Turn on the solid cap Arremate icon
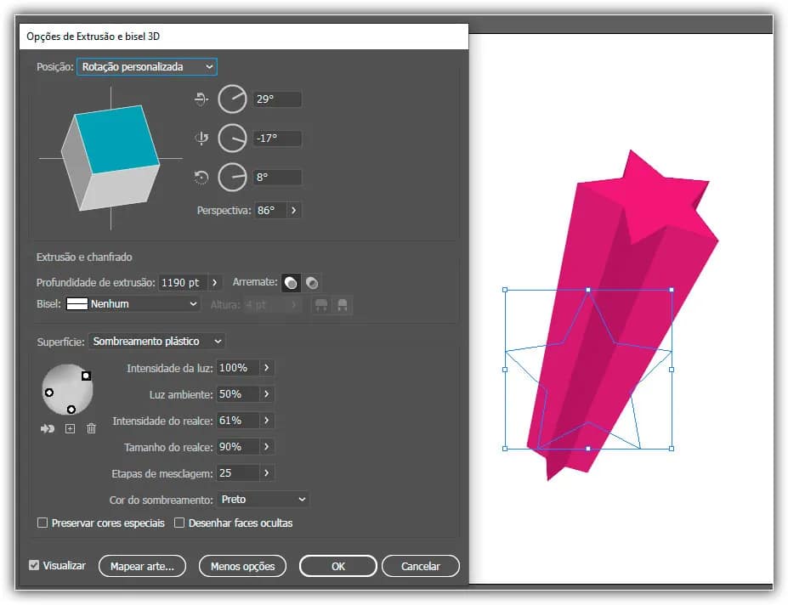Screen dimensions: 788x605 [x=291, y=283]
